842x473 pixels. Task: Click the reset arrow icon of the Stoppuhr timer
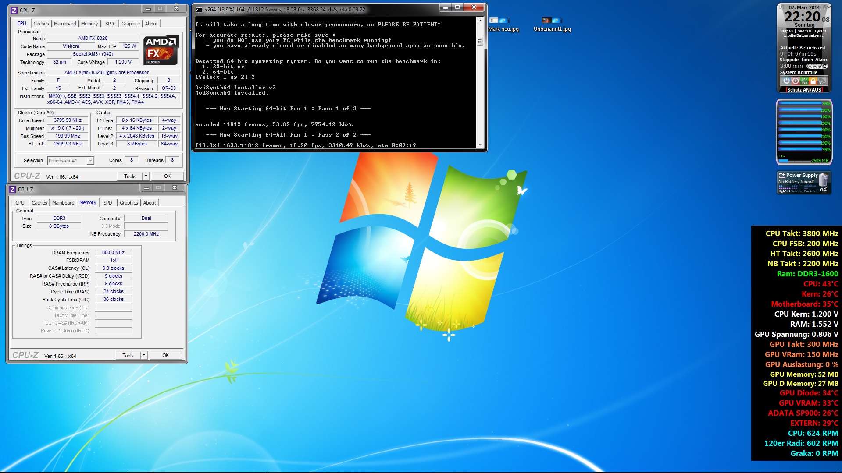pyautogui.click(x=824, y=66)
